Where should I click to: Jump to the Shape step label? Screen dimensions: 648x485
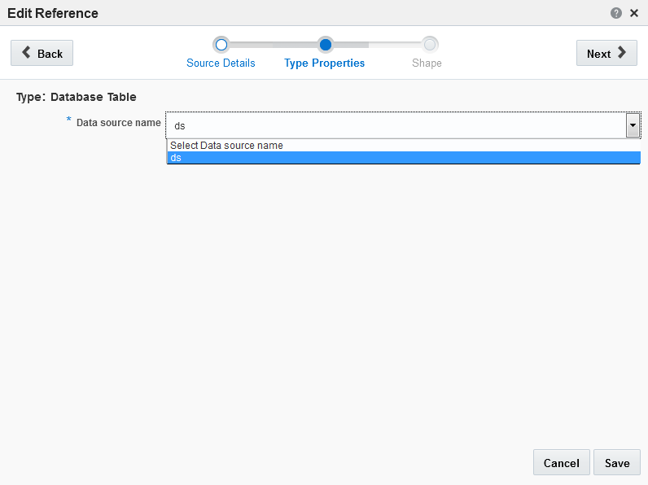(x=427, y=63)
